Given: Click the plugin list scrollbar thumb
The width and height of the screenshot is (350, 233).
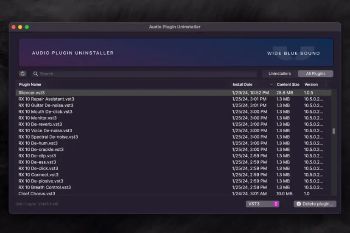Looking at the screenshot, I should click(x=334, y=131).
